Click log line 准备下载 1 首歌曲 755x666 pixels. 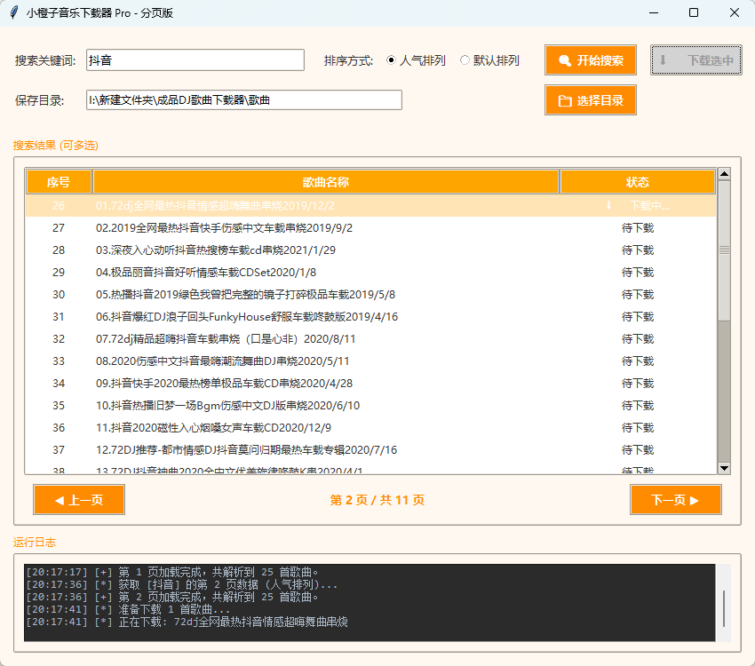(x=128, y=609)
